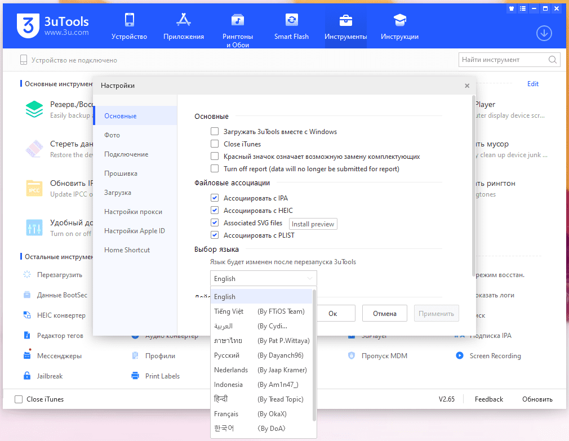Select English from language list
The image size is (569, 441).
[261, 297]
